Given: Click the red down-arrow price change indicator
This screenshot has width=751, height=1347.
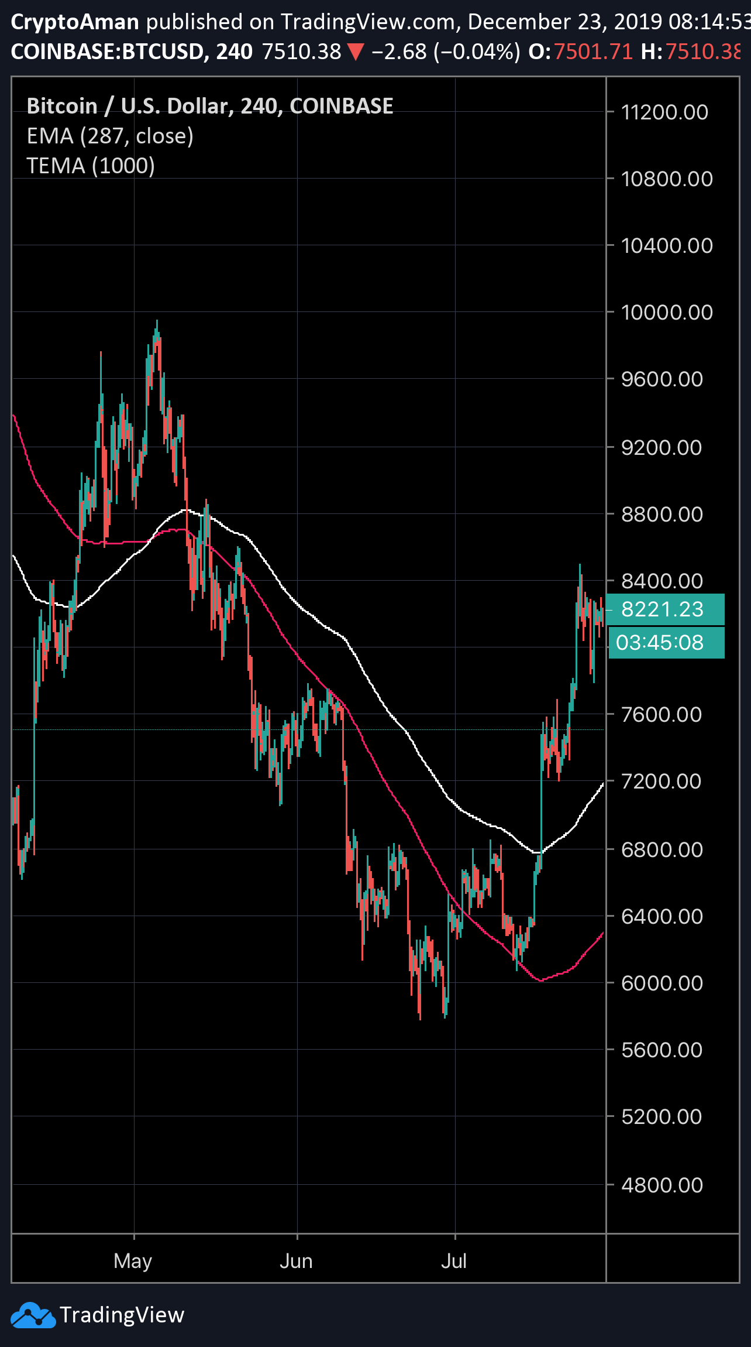Looking at the screenshot, I should (x=355, y=53).
